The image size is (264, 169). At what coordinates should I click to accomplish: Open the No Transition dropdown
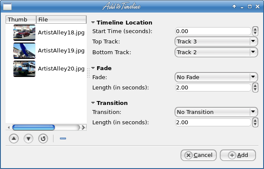tap(216, 112)
